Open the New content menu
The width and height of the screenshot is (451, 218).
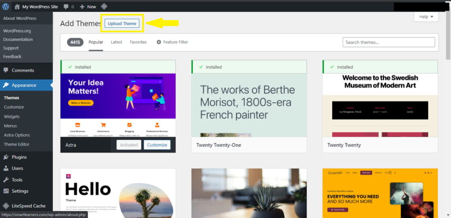(88, 7)
